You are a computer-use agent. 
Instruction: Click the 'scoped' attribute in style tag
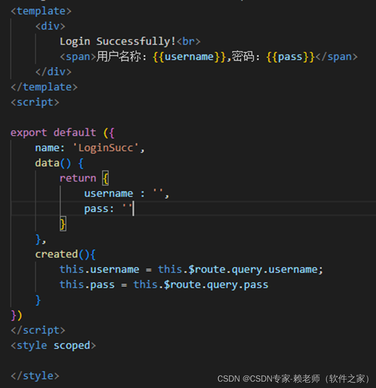coord(72,346)
